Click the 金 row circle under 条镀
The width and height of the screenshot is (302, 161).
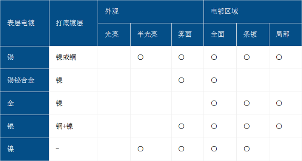tap(247, 103)
